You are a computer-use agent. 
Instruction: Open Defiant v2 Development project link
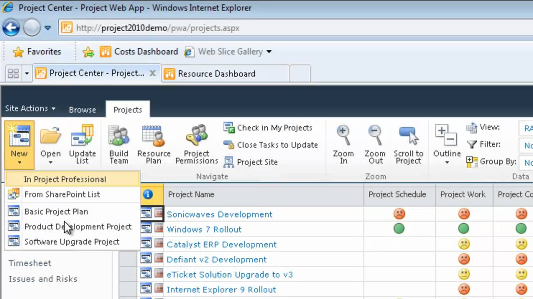click(x=217, y=260)
